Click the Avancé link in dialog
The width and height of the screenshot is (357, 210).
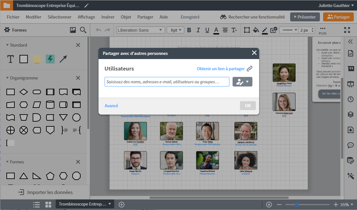tap(111, 106)
